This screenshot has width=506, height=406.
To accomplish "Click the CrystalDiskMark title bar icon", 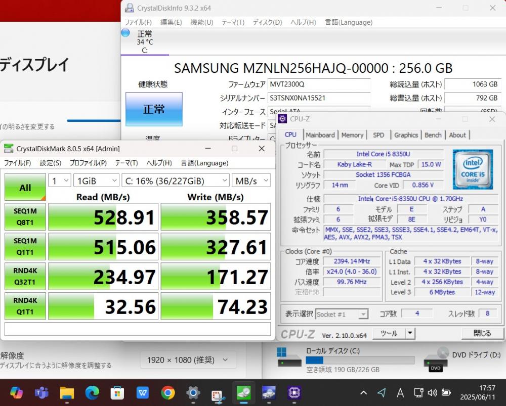I will (9, 149).
